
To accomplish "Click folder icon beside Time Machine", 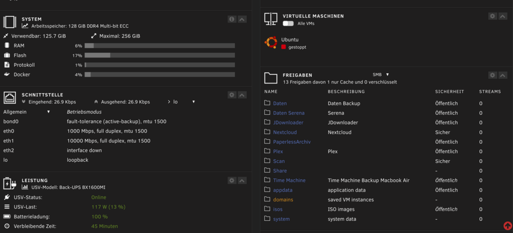I will point(267,180).
